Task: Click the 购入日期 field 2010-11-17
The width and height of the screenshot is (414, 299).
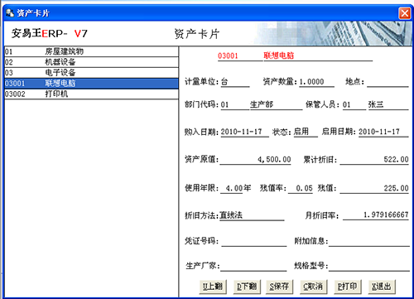Action: click(245, 132)
